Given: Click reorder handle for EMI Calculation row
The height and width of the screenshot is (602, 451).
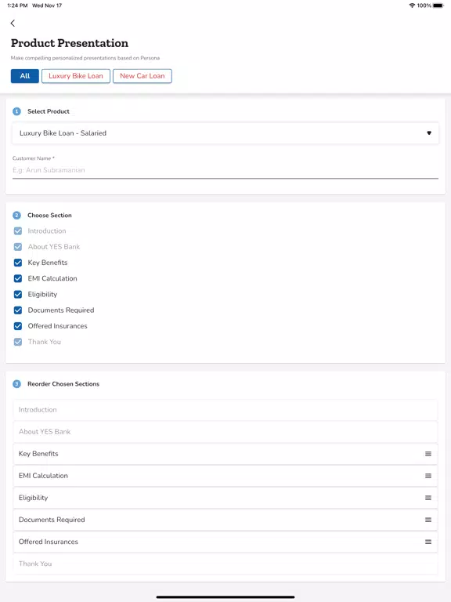Looking at the screenshot, I should click(428, 476).
